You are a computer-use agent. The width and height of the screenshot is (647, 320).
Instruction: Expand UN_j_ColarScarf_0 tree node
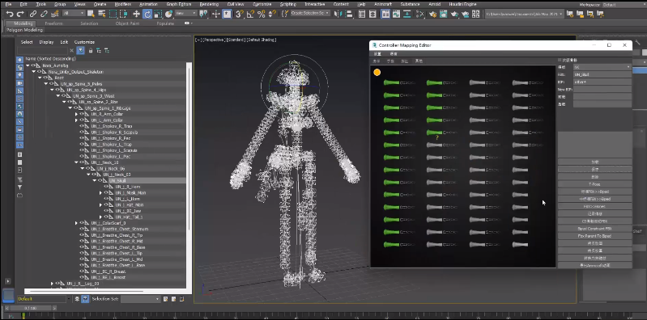click(x=76, y=223)
